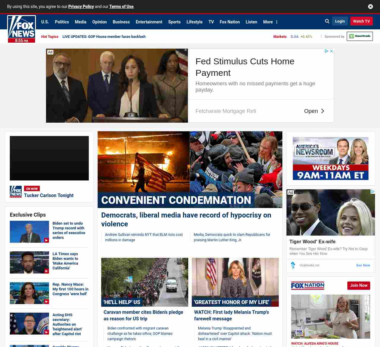Open the Politics section
This screenshot has width=380, height=347.
pyautogui.click(x=62, y=22)
